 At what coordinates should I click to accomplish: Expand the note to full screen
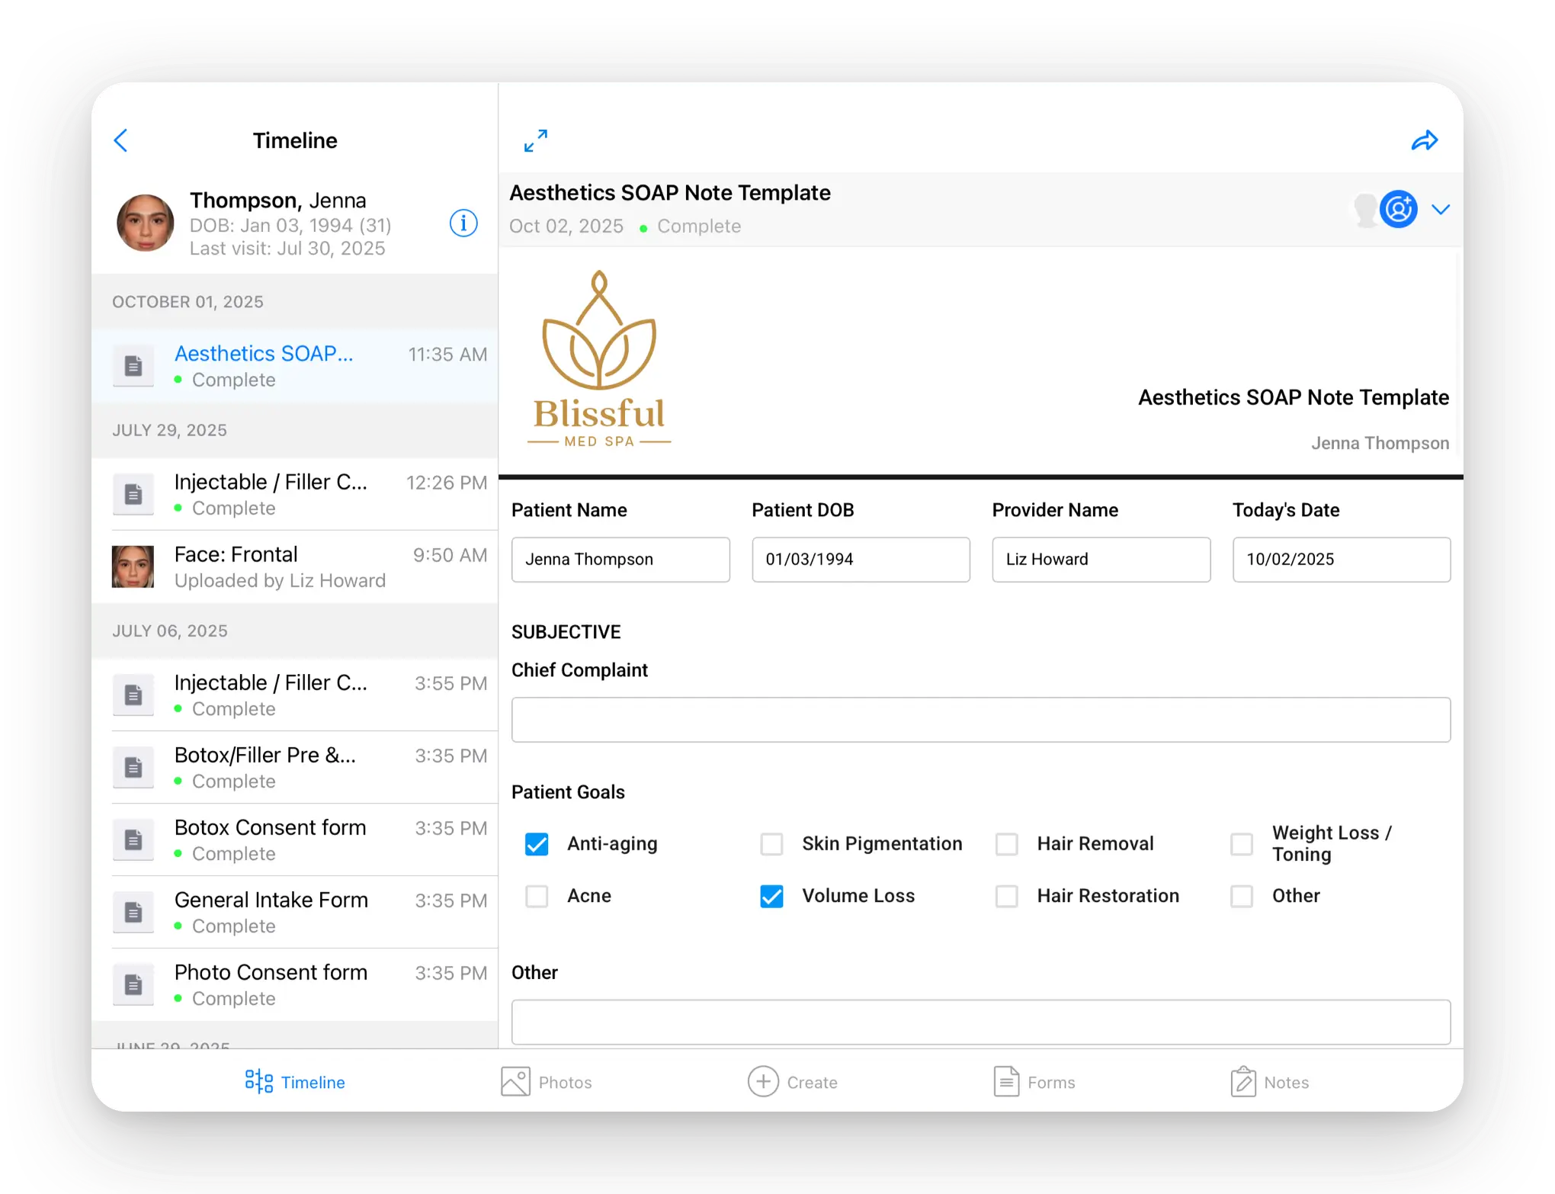pyautogui.click(x=536, y=140)
